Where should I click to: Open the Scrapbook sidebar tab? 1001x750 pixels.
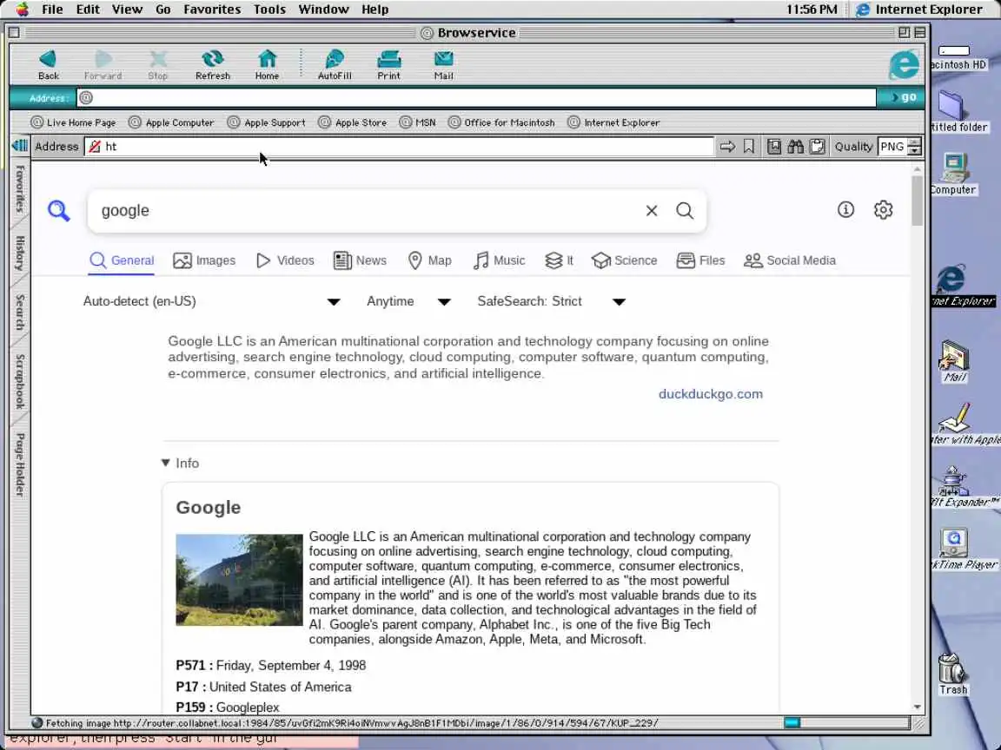point(20,381)
